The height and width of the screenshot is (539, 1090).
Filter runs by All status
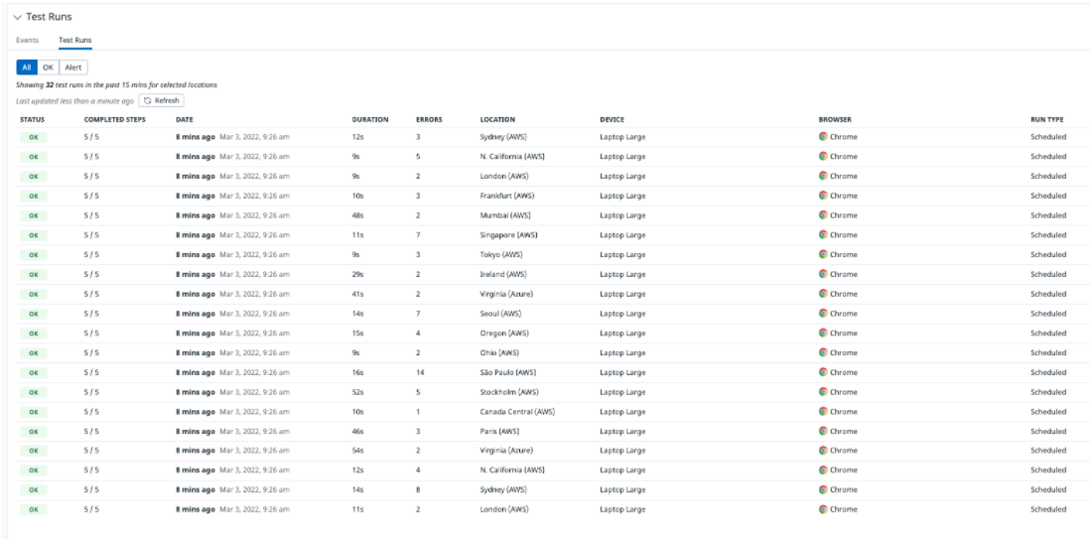pos(27,67)
